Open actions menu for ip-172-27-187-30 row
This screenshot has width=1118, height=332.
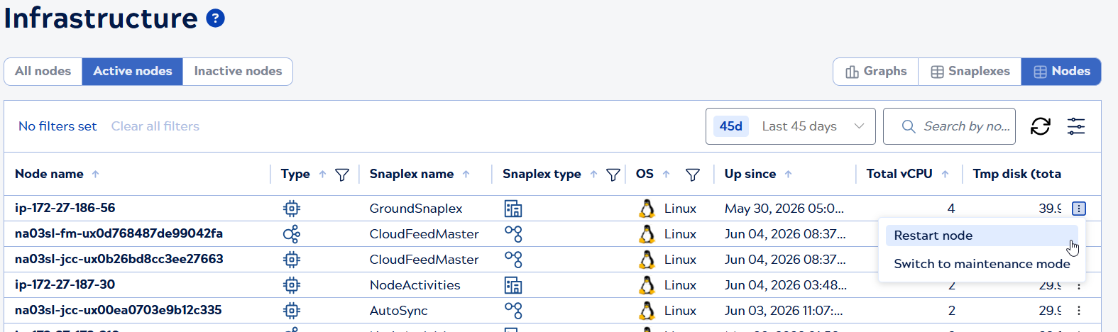pyautogui.click(x=1079, y=286)
